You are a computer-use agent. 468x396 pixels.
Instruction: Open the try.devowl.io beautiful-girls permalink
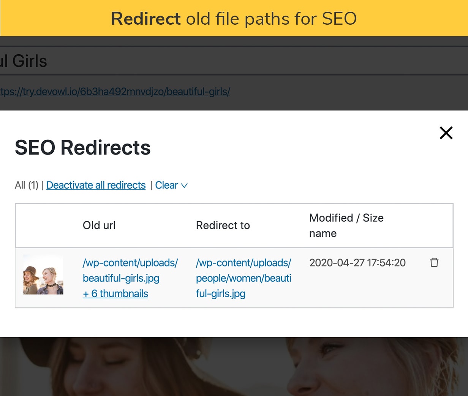coord(115,92)
